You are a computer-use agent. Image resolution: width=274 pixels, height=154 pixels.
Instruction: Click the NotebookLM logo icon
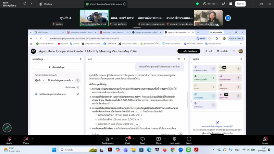[x=33, y=51]
